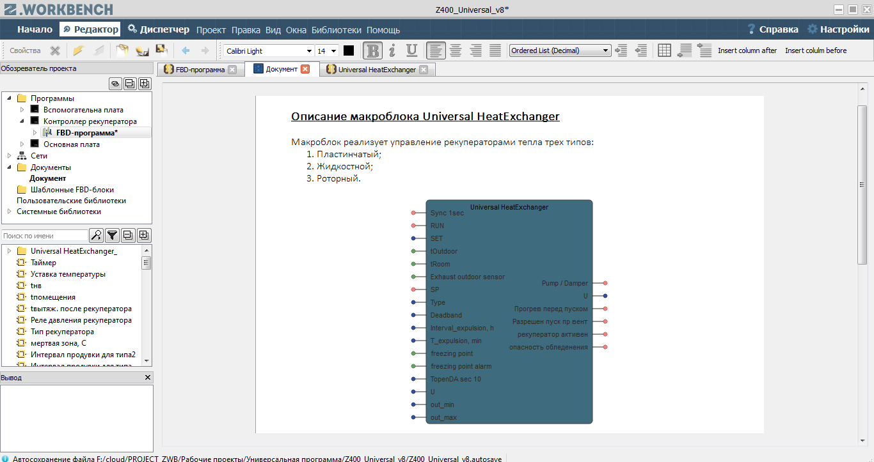This screenshot has height=462, width=874.
Task: Click the search magnifier icon beside name field
Action: pyautogui.click(x=96, y=236)
